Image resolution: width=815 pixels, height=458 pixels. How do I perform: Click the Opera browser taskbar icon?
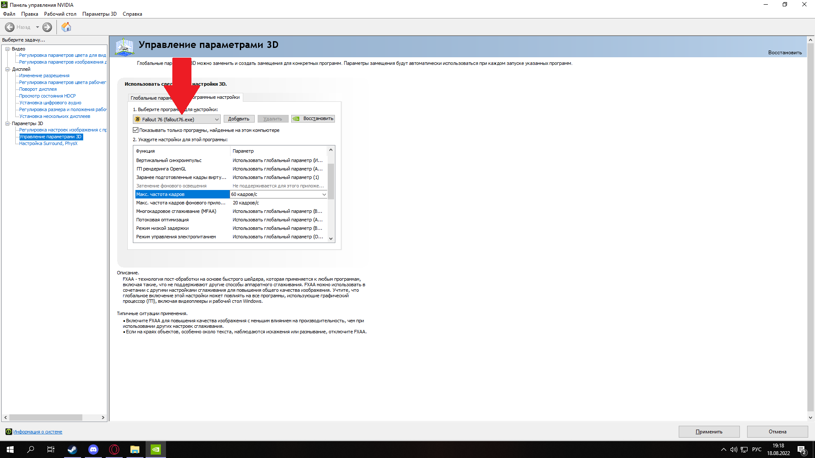(x=114, y=450)
